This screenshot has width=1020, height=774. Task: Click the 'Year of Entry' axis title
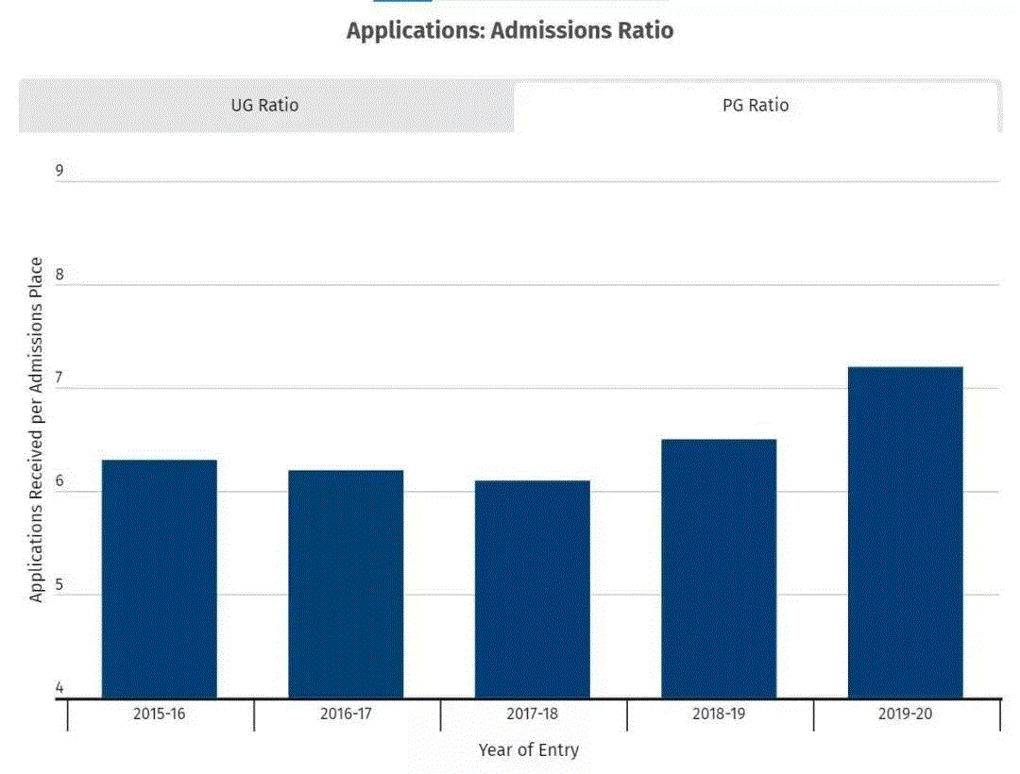point(528,750)
